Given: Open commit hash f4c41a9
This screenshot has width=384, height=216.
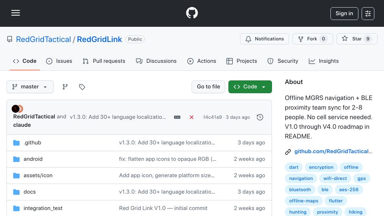Looking at the screenshot, I should coord(212,117).
